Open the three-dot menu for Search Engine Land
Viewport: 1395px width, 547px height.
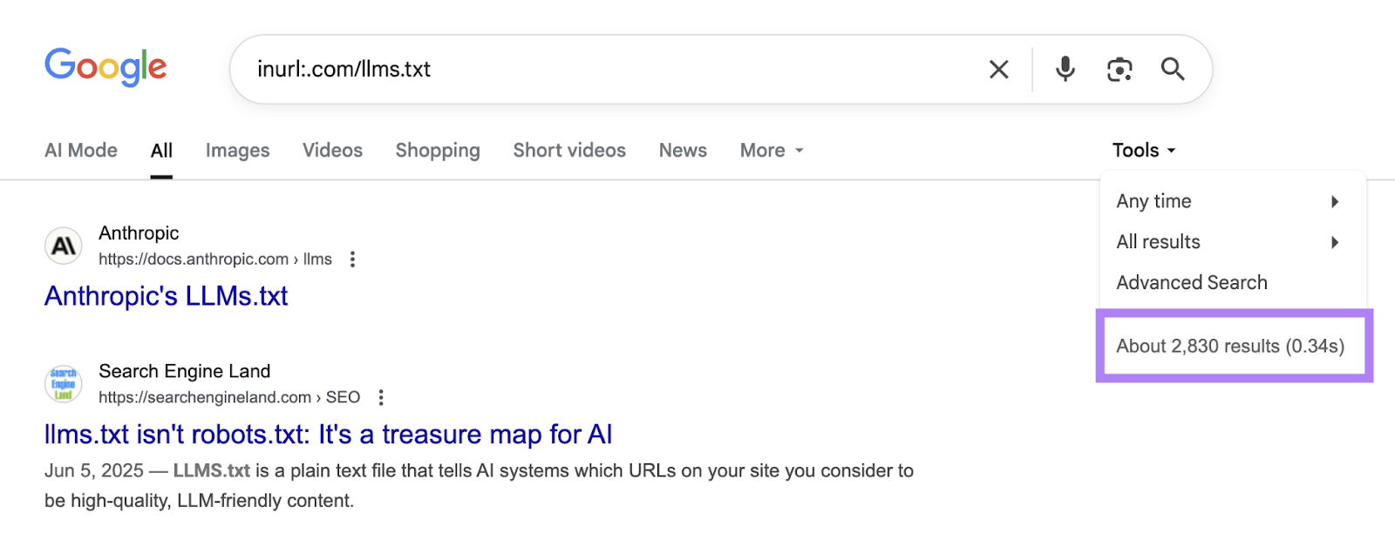tap(381, 396)
